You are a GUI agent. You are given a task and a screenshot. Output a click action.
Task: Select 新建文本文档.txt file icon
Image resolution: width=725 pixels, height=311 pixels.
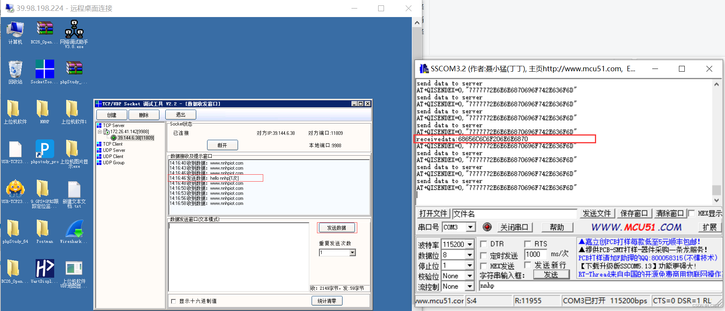pos(74,189)
